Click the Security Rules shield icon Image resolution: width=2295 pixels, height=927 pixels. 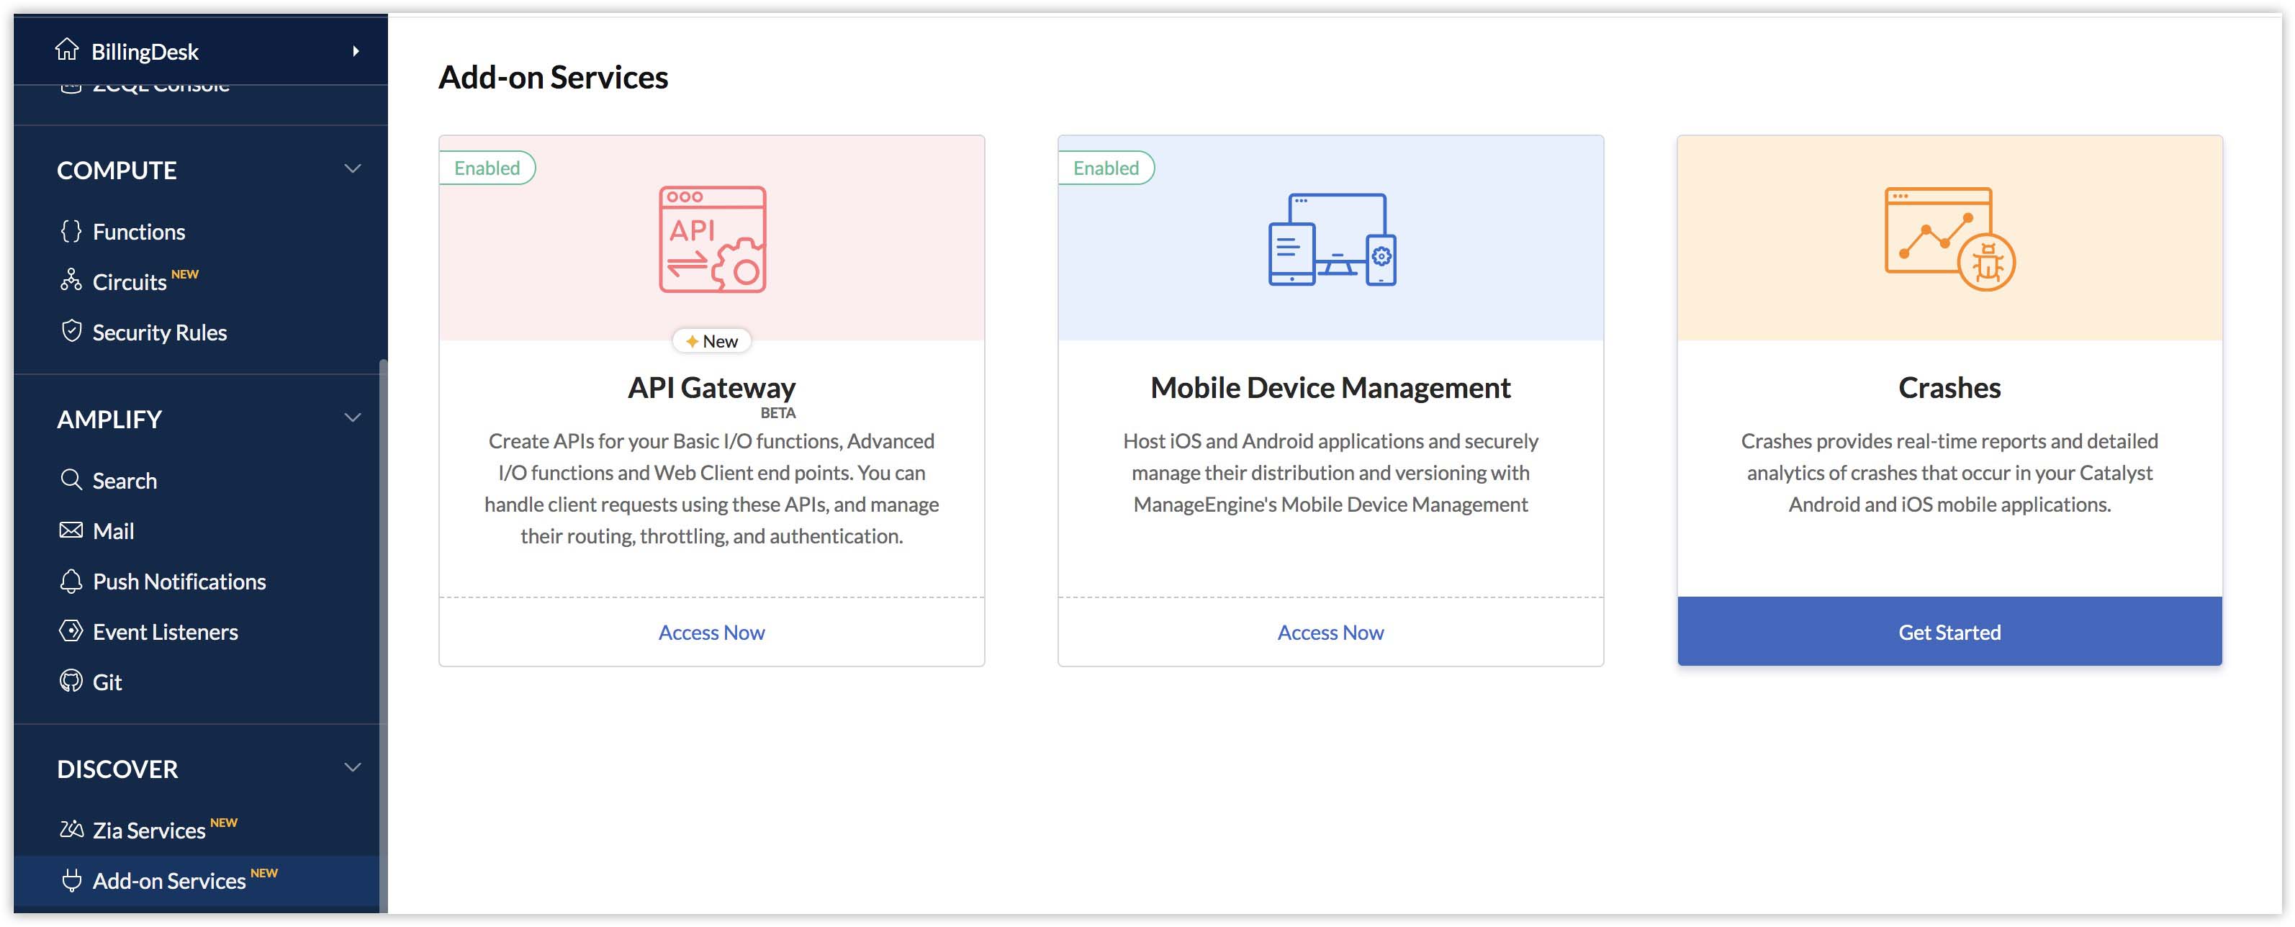click(71, 331)
